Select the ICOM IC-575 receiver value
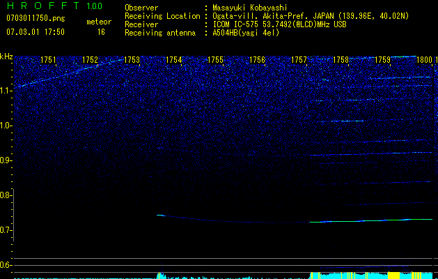Image resolution: width=438 pixels, height=279 pixels. 279,24
